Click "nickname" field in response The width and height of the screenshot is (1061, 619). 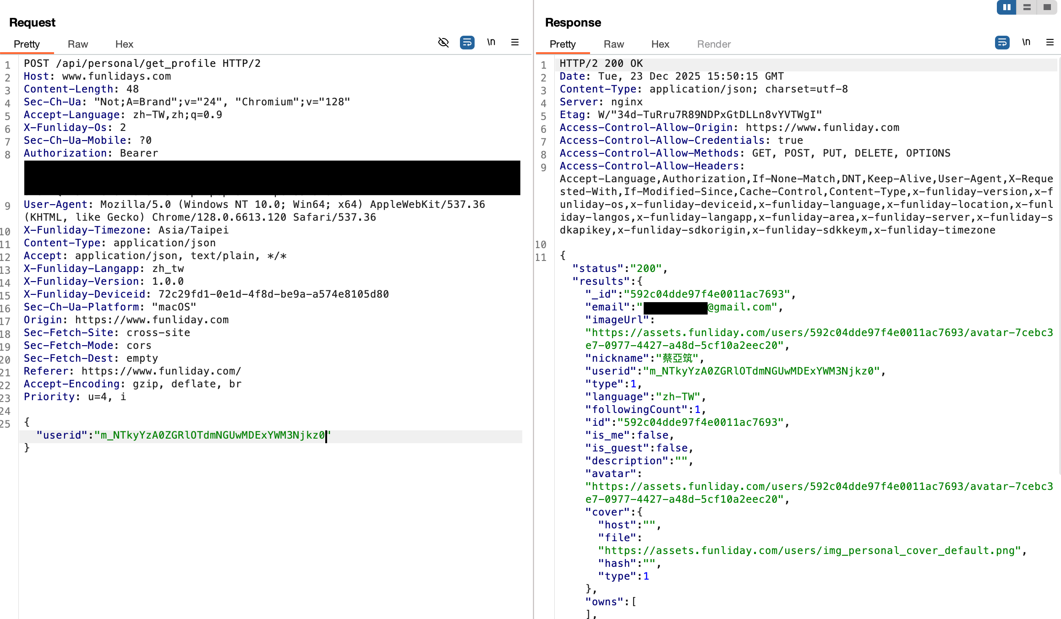pos(645,358)
